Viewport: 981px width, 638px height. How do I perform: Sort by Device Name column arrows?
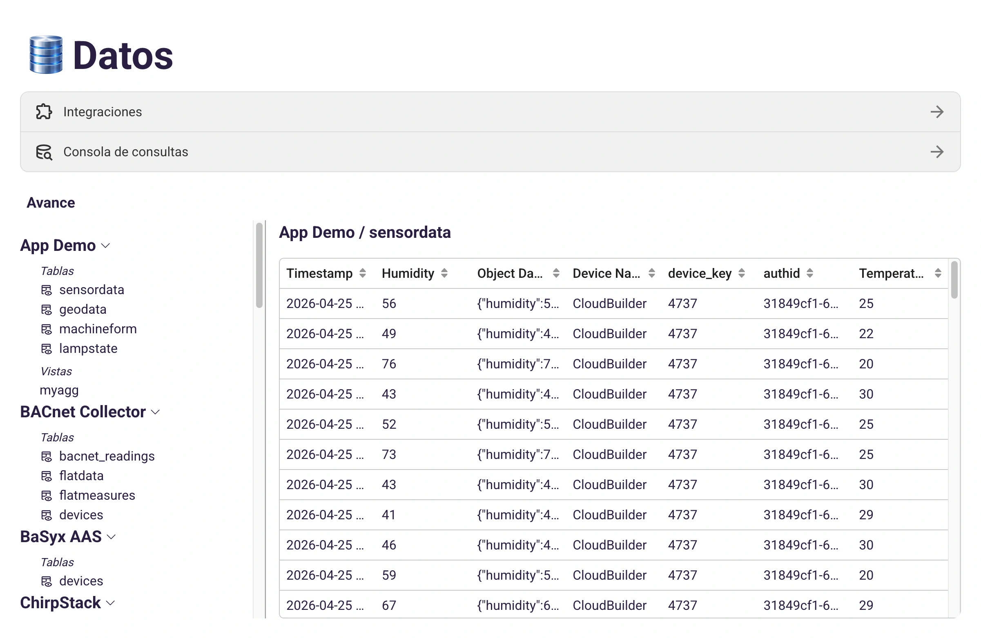pyautogui.click(x=652, y=273)
